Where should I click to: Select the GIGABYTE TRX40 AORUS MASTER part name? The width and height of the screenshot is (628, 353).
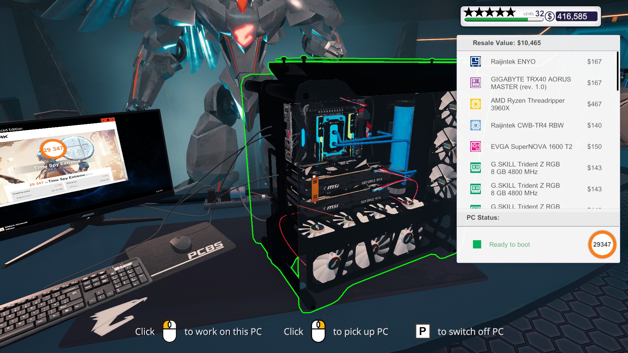point(531,83)
